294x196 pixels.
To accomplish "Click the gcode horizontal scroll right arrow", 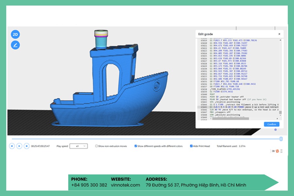I will [277, 119].
